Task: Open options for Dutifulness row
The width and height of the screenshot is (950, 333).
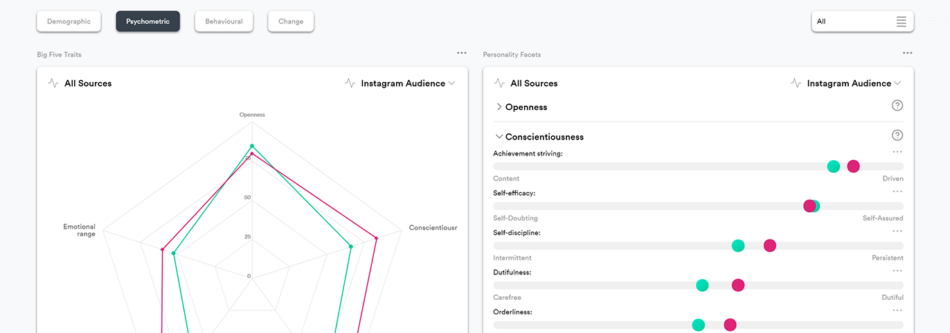Action: [x=897, y=271]
